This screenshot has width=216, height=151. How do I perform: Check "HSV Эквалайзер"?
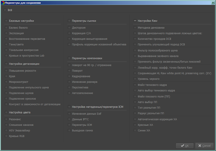coord(6,130)
